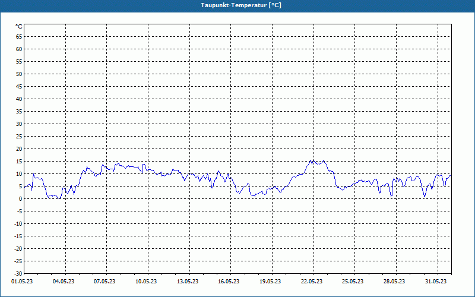The image size is (475, 297).
Task: Click the 10.05.23 date label
Action: coord(146,282)
